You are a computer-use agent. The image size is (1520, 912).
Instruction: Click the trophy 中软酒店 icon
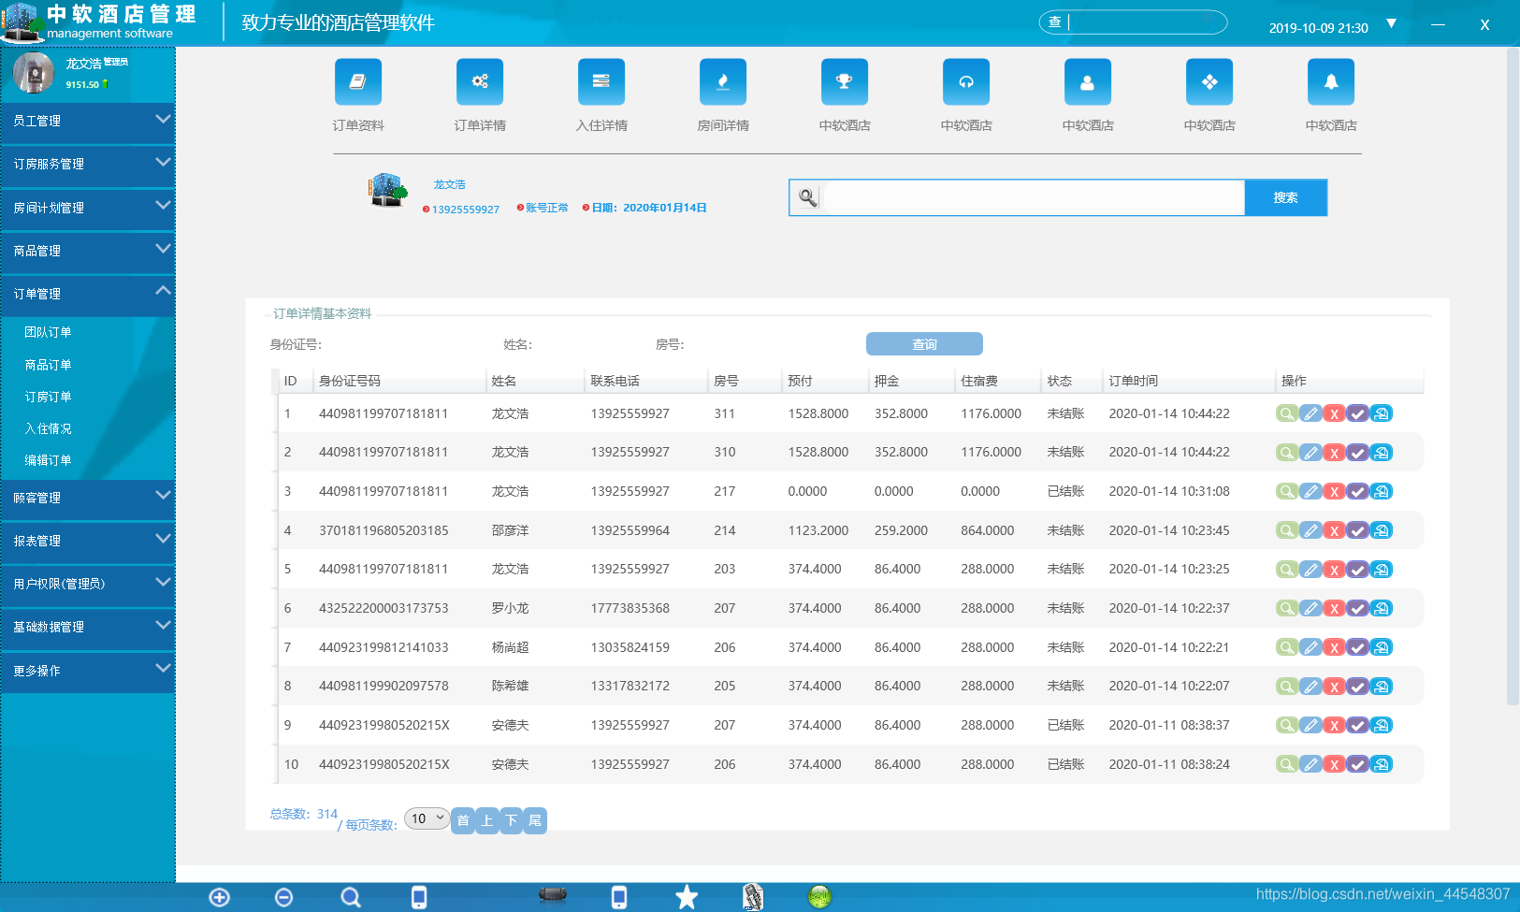(845, 82)
